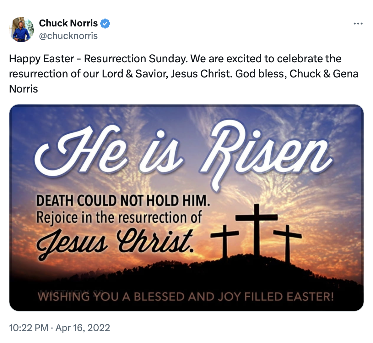The height and width of the screenshot is (343, 373).
Task: Click the Apr 16, 2022 date
Action: click(x=83, y=328)
